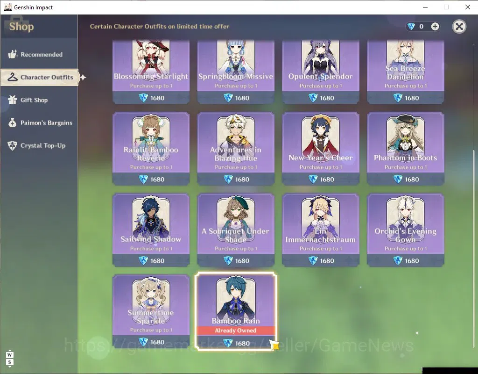Go to Paimon's Bargains tab

click(x=39, y=123)
